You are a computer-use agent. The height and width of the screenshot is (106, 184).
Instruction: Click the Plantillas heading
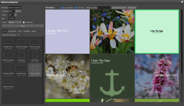[x=50, y=8]
